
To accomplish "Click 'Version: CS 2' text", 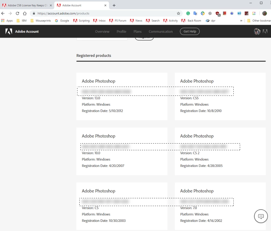I will coord(190,153).
